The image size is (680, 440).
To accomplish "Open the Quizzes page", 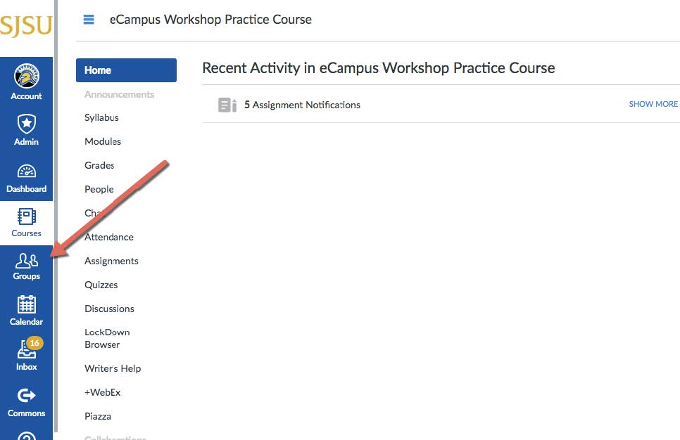I will pyautogui.click(x=101, y=285).
